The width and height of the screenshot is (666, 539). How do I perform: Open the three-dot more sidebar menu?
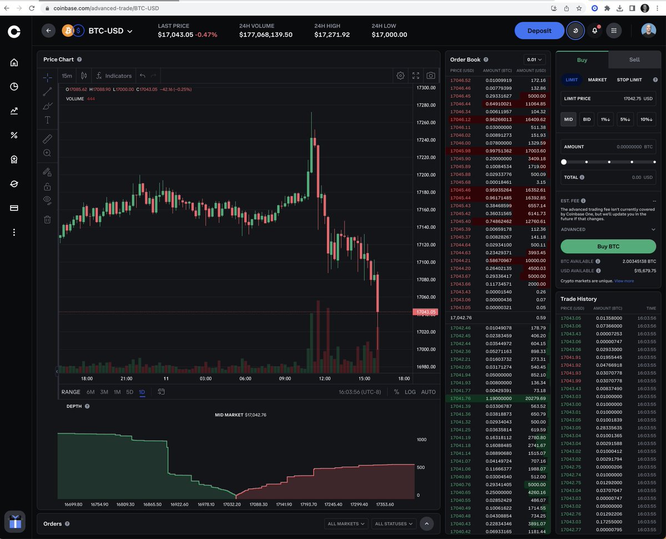point(14,232)
